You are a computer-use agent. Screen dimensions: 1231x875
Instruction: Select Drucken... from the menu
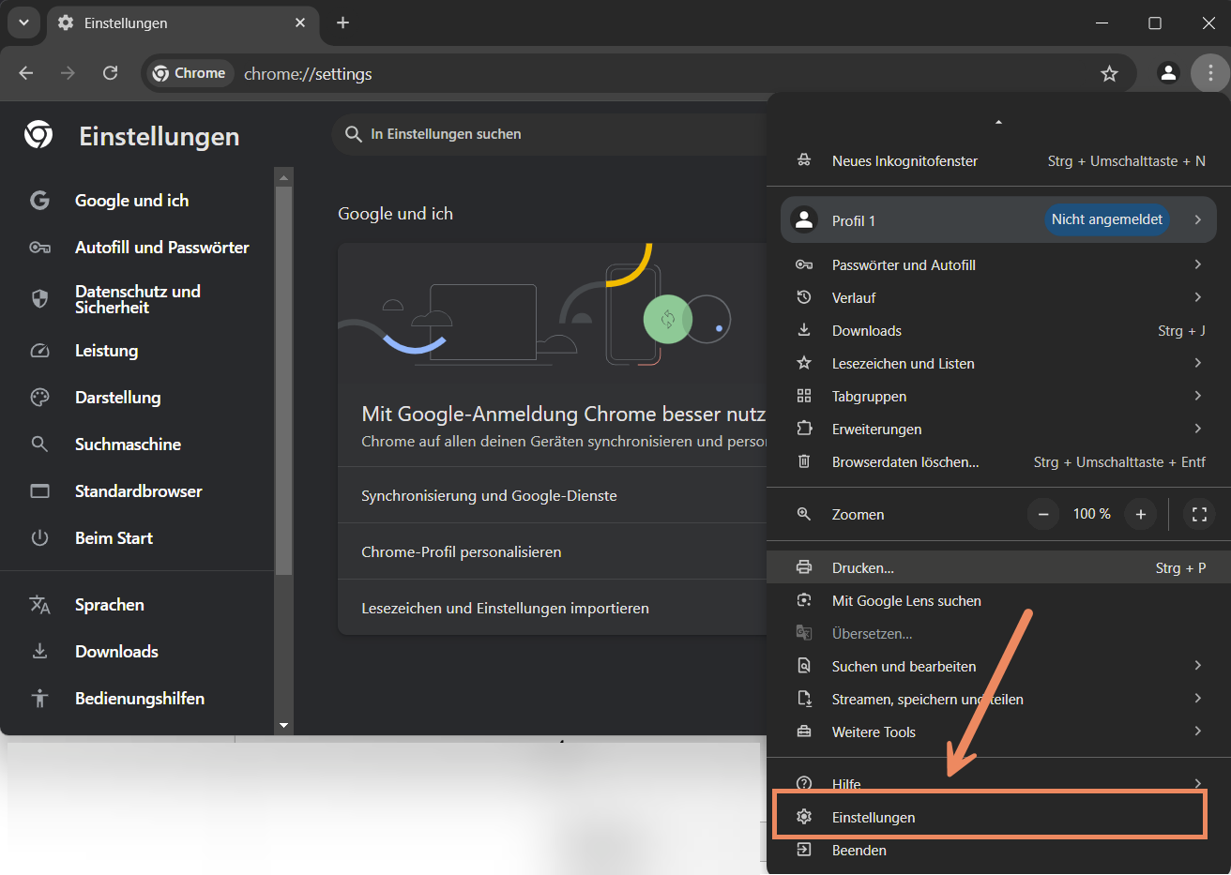coord(998,567)
